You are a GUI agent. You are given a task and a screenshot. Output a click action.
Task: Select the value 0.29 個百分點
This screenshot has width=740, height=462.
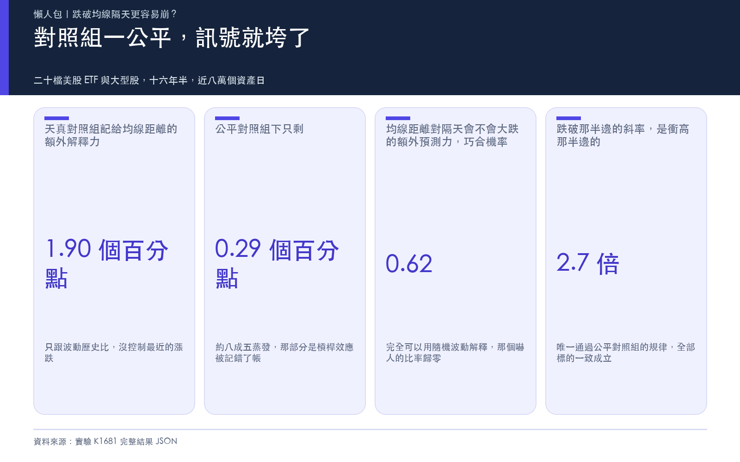coord(277,264)
